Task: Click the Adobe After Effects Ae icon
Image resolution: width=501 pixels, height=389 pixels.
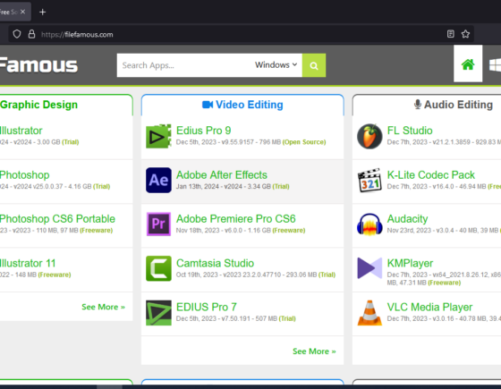Action: point(158,180)
